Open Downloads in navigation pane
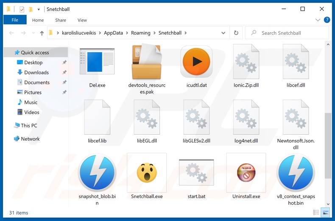335x221 pixels. (x=36, y=72)
